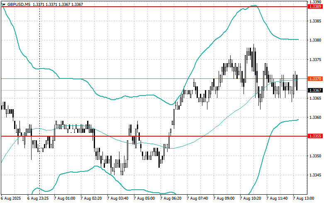Screen dimensions: 324x203
Task: Select the red 1.3389 price level label
Action: coord(315,7)
